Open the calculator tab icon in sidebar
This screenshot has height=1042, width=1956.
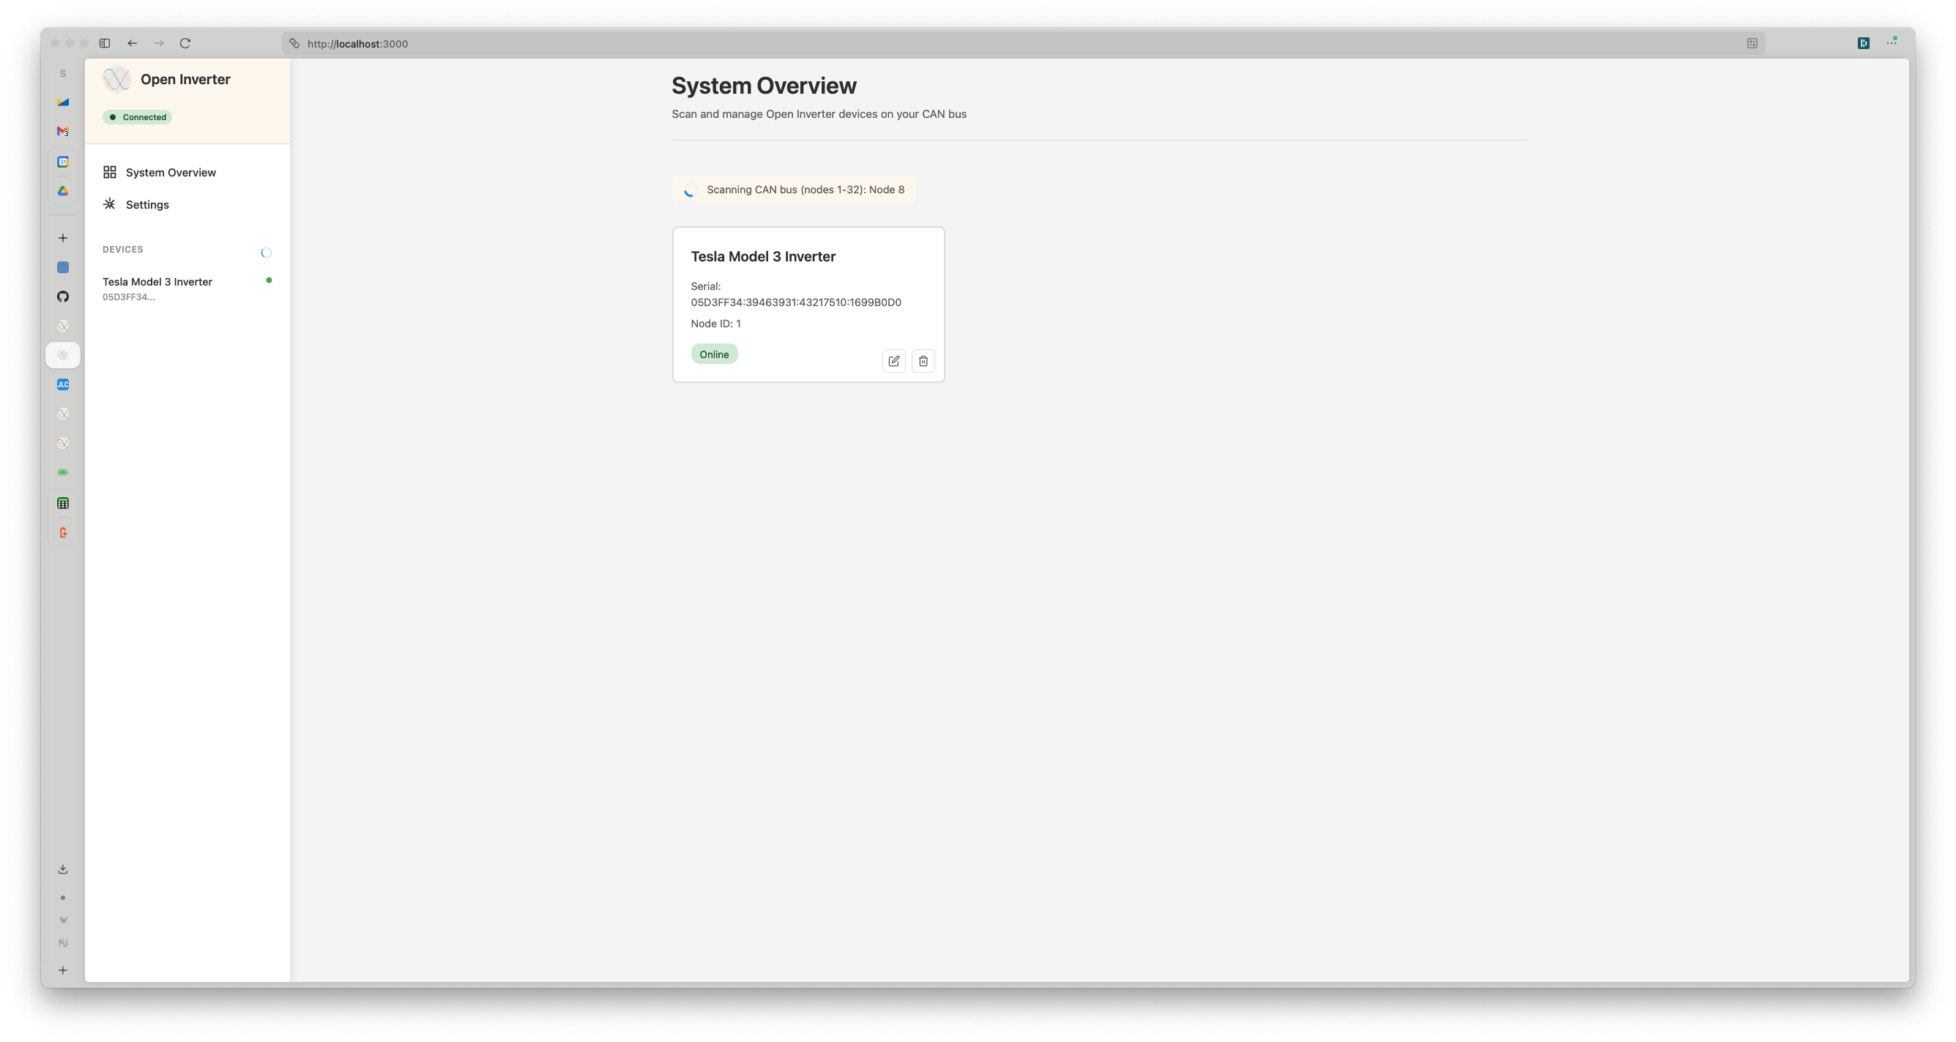[x=63, y=503]
